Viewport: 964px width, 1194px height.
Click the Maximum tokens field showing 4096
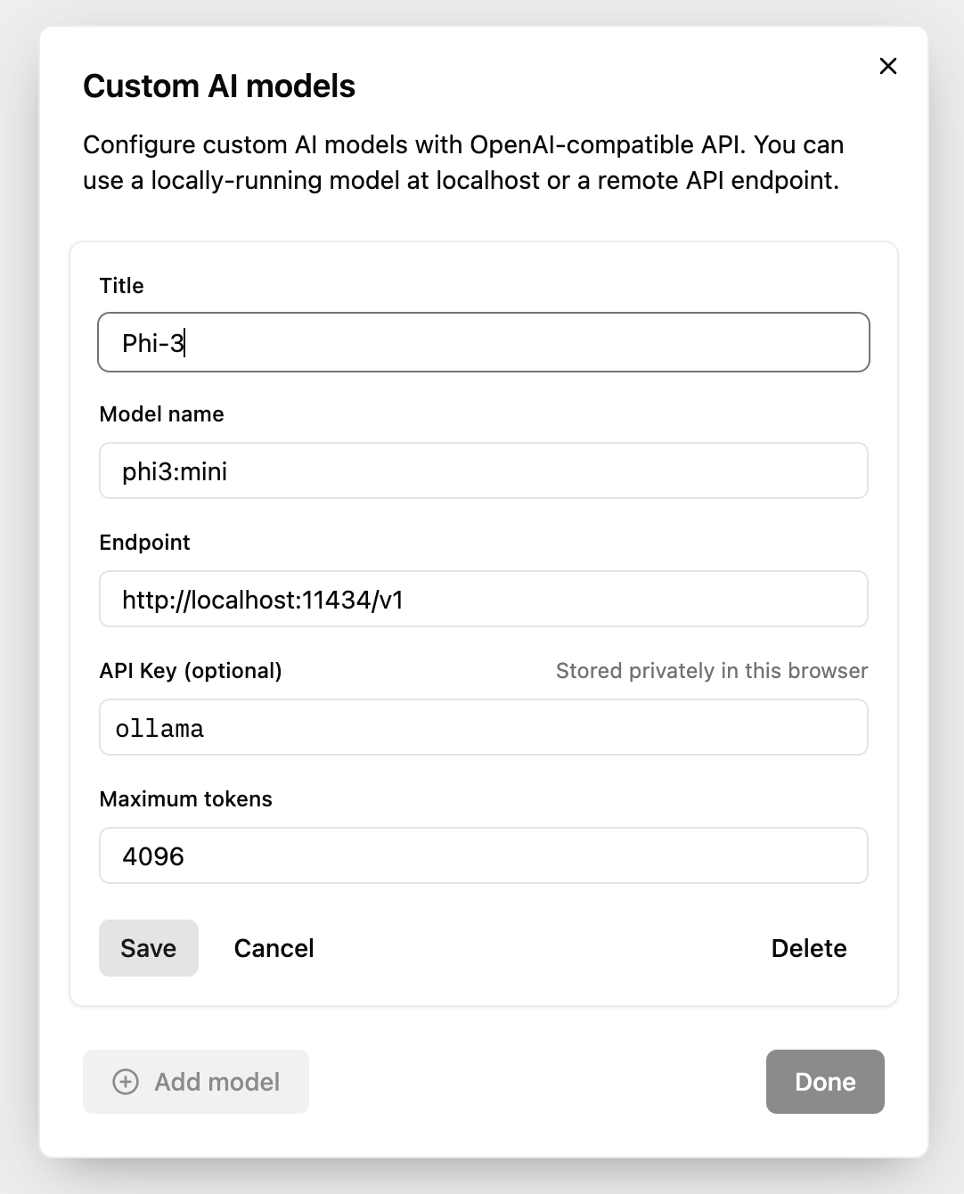[484, 855]
